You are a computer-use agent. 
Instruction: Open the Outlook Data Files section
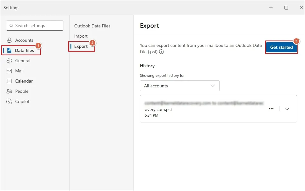[92, 26]
